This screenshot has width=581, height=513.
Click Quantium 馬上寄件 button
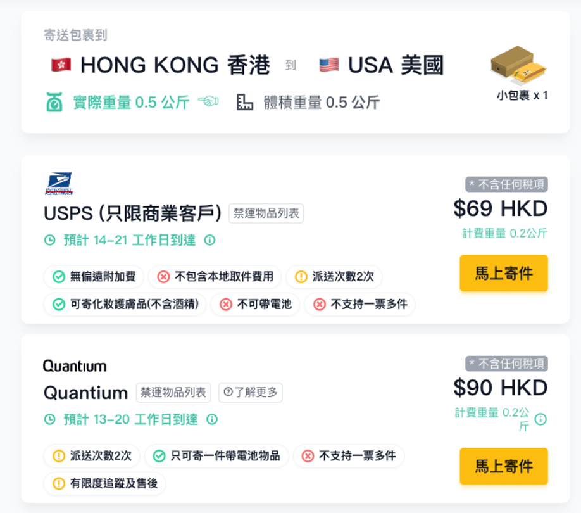pos(504,466)
